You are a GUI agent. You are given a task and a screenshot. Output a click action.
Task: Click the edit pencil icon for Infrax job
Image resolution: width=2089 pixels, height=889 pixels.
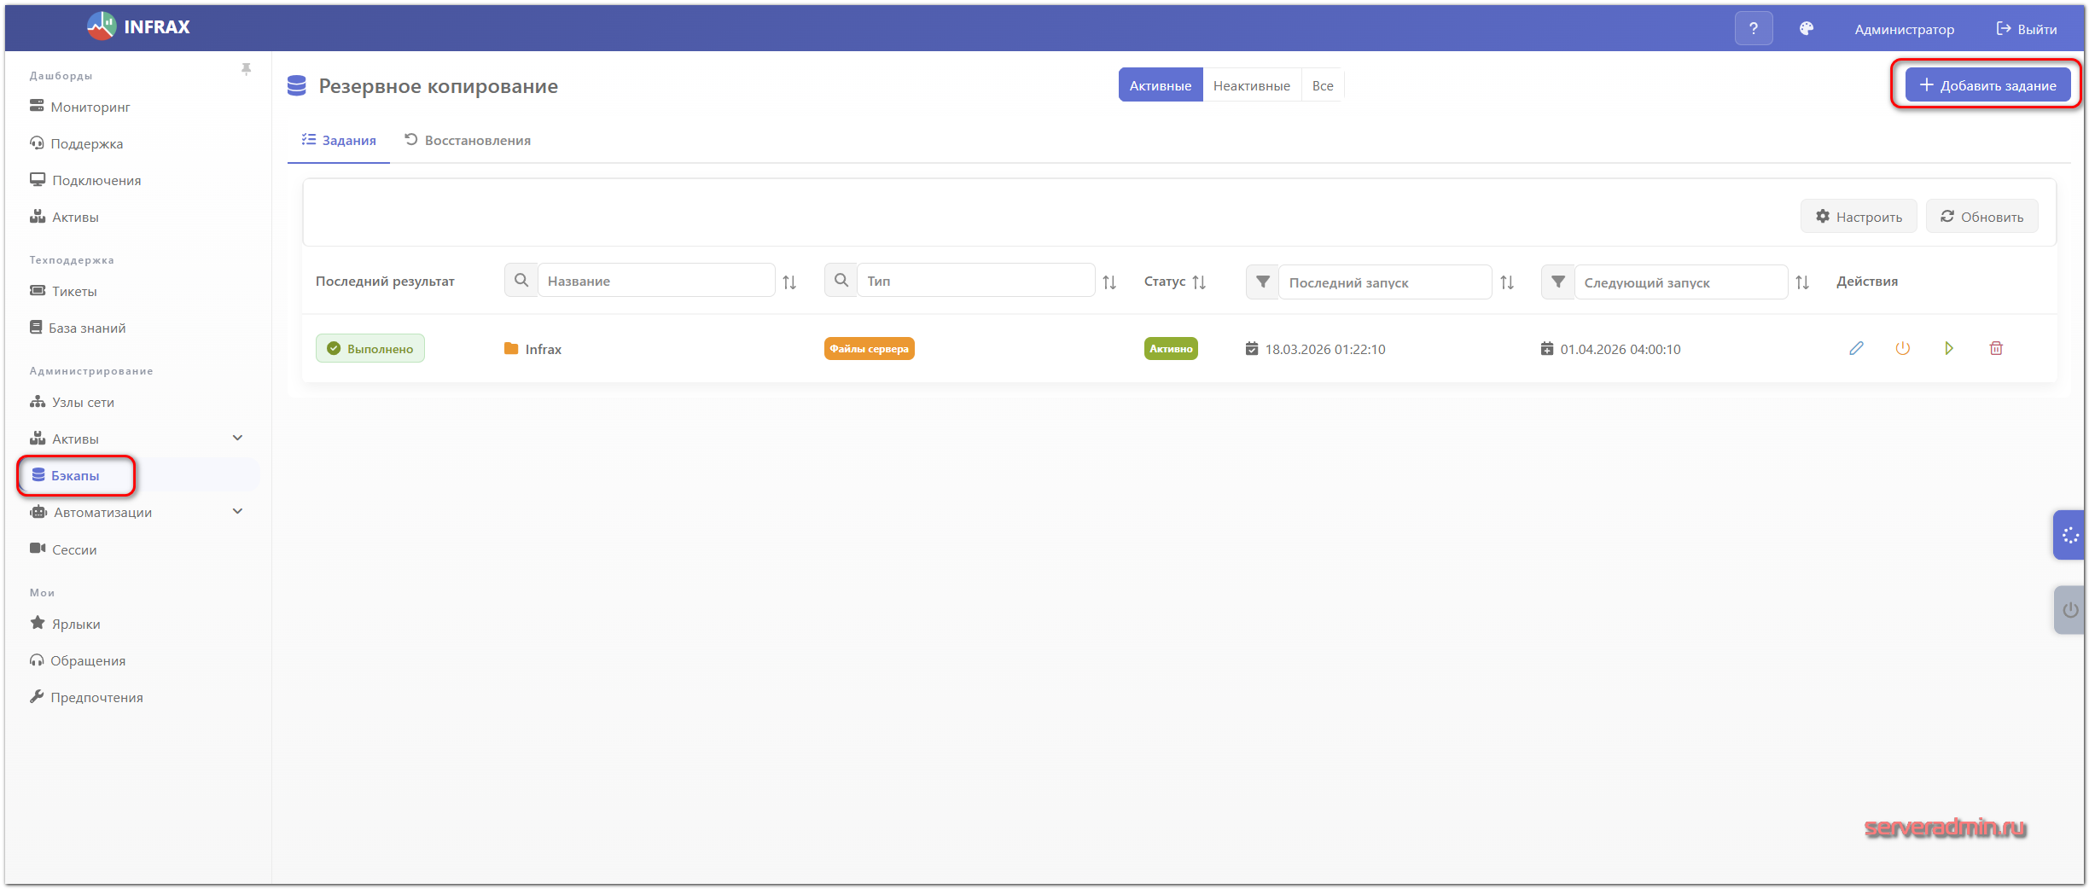1856,348
